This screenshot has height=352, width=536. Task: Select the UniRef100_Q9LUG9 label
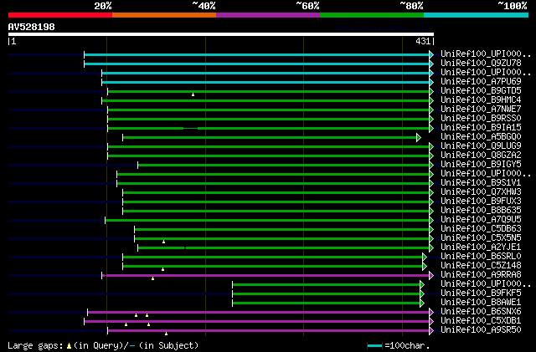pyautogui.click(x=481, y=146)
